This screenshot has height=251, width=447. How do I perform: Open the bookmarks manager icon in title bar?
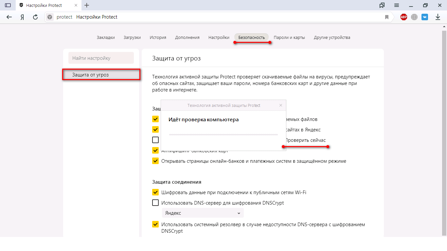click(x=382, y=5)
